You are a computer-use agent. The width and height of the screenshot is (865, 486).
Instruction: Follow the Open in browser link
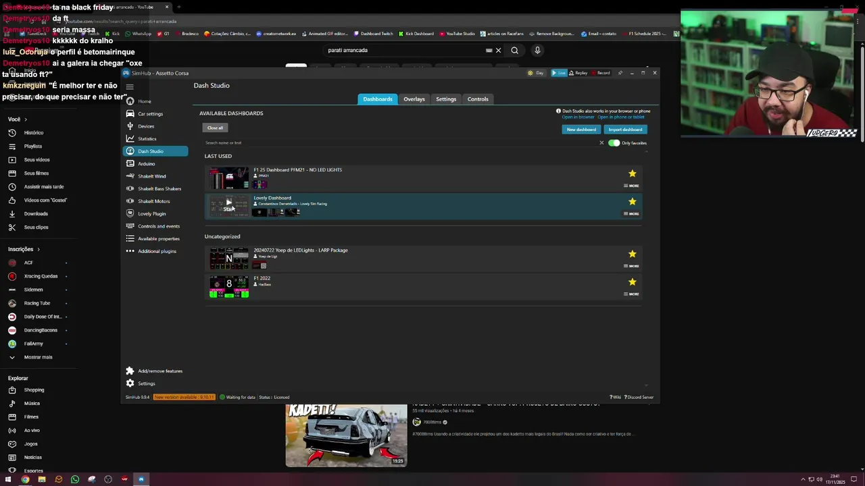[x=578, y=117]
